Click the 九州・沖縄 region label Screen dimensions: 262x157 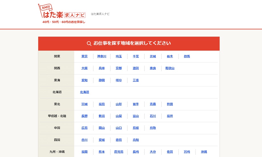click(x=57, y=152)
